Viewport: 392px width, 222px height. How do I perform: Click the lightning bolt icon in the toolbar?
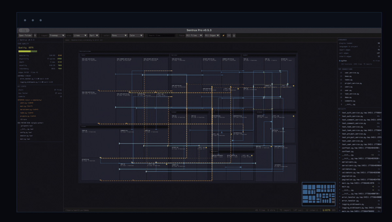tap(223, 35)
